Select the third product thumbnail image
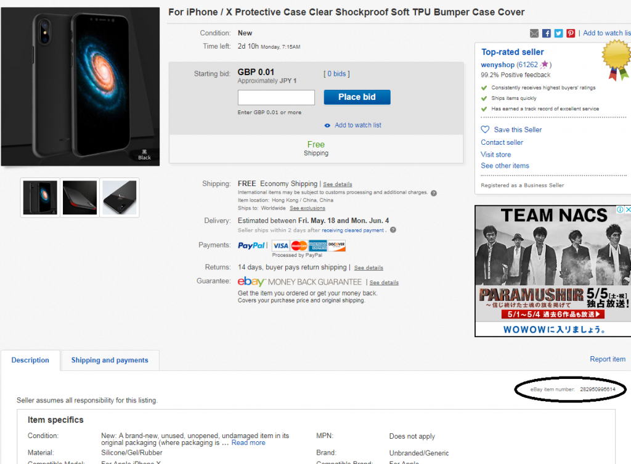The width and height of the screenshot is (631, 464). (120, 198)
